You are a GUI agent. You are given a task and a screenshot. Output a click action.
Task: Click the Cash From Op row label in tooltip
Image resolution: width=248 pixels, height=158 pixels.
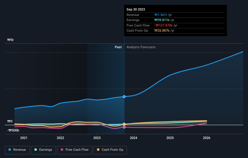tap(137, 31)
